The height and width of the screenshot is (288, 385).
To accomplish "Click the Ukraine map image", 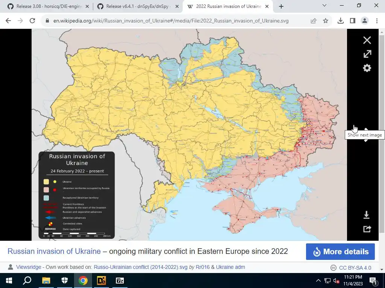I will click(189, 135).
